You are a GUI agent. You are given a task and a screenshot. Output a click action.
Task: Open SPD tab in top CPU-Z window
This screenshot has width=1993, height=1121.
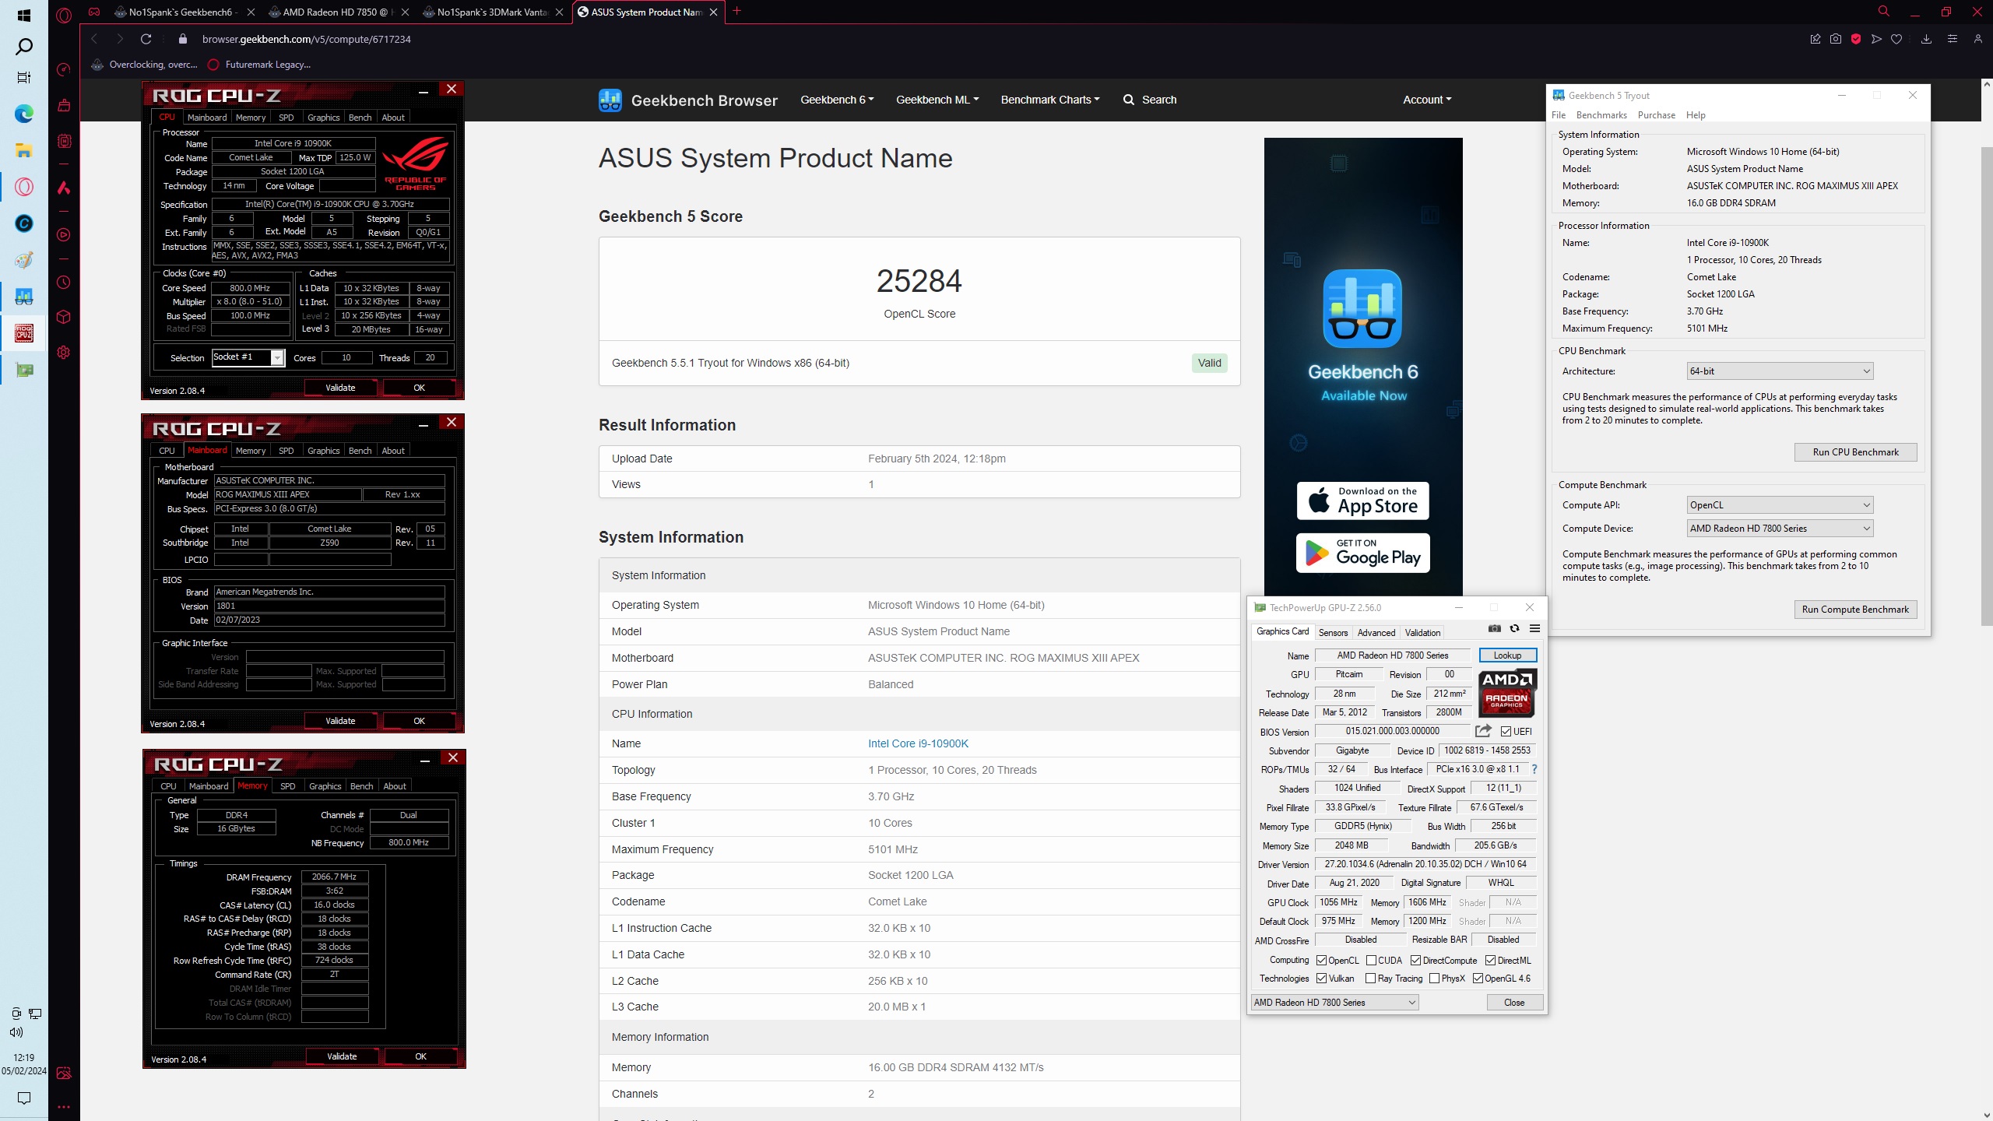click(x=286, y=118)
